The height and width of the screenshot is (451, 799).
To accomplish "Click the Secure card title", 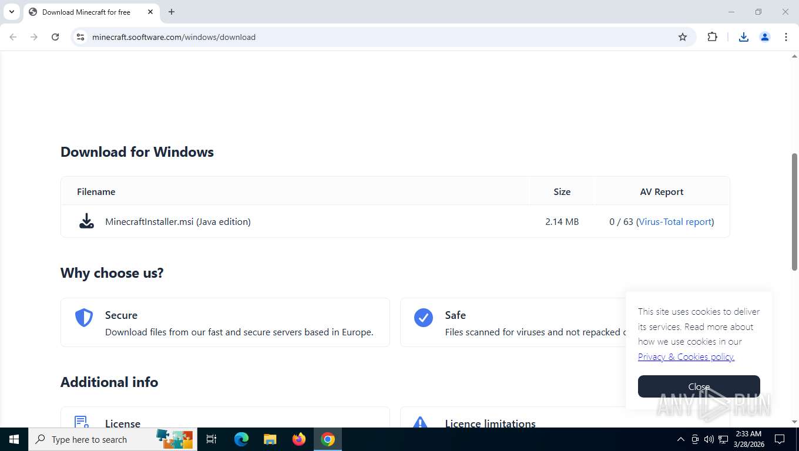I will click(x=121, y=315).
